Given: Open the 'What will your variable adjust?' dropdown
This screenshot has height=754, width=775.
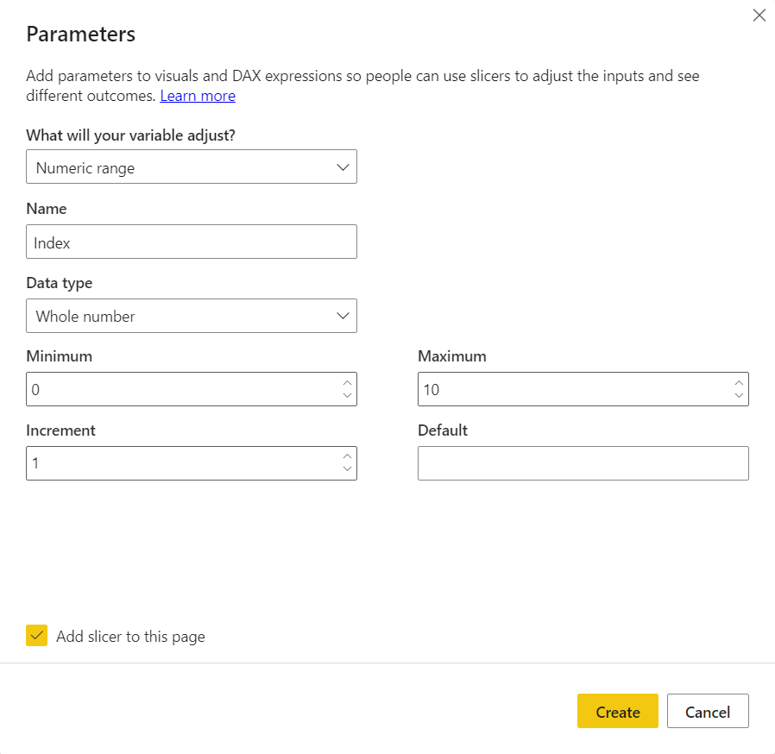Looking at the screenshot, I should [x=192, y=167].
